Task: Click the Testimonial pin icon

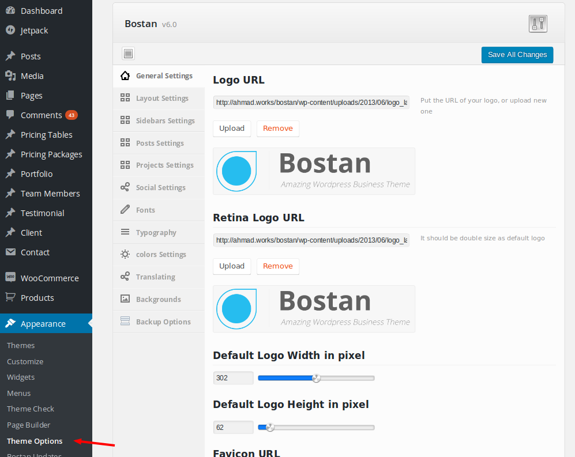Action: tap(10, 213)
